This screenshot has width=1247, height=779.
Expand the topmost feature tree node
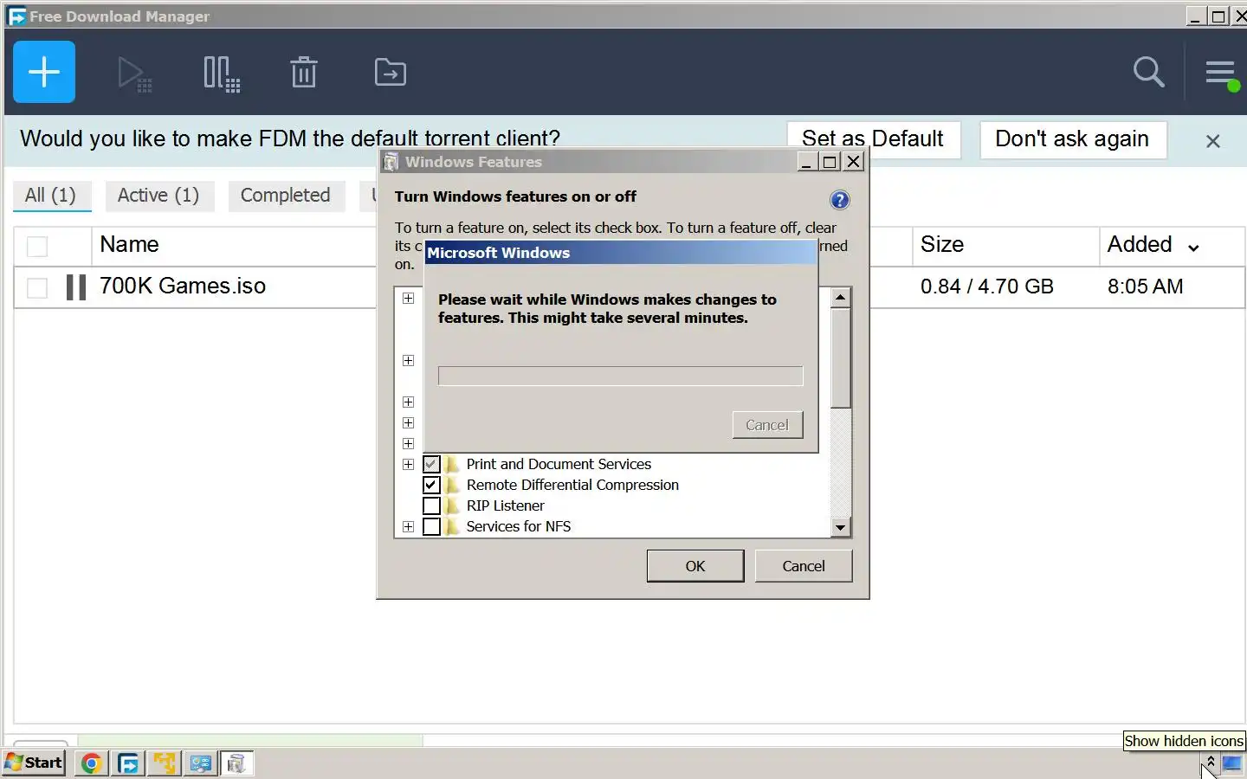(408, 298)
